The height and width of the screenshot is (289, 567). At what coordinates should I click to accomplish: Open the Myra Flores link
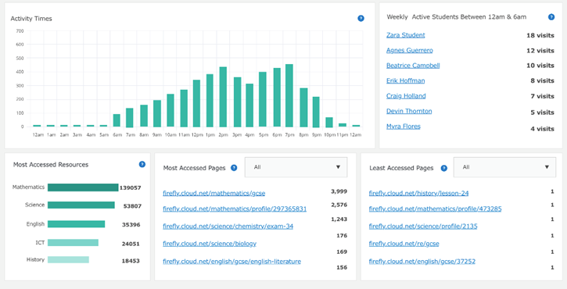click(404, 127)
